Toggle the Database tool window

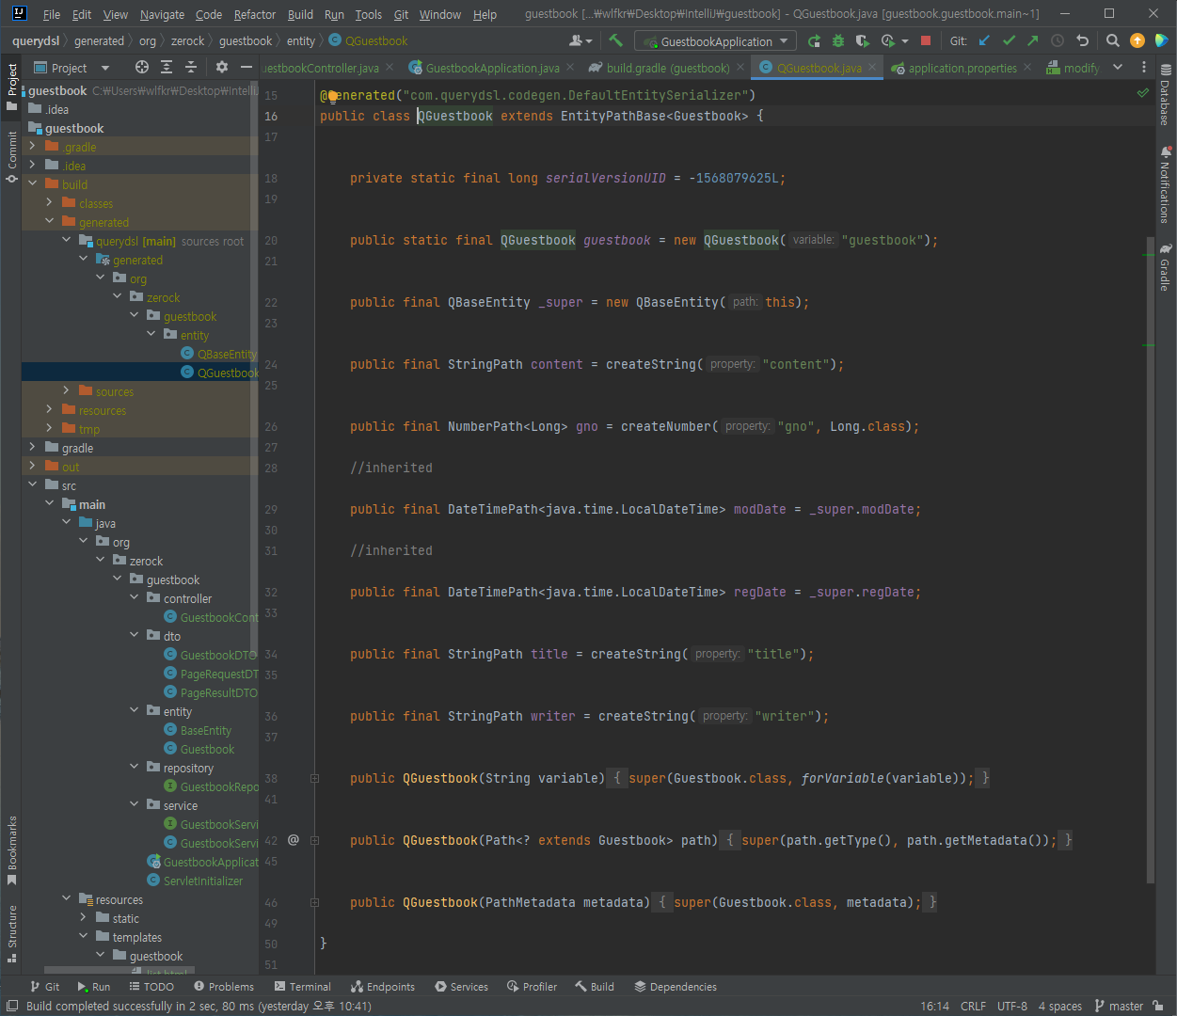click(x=1165, y=95)
